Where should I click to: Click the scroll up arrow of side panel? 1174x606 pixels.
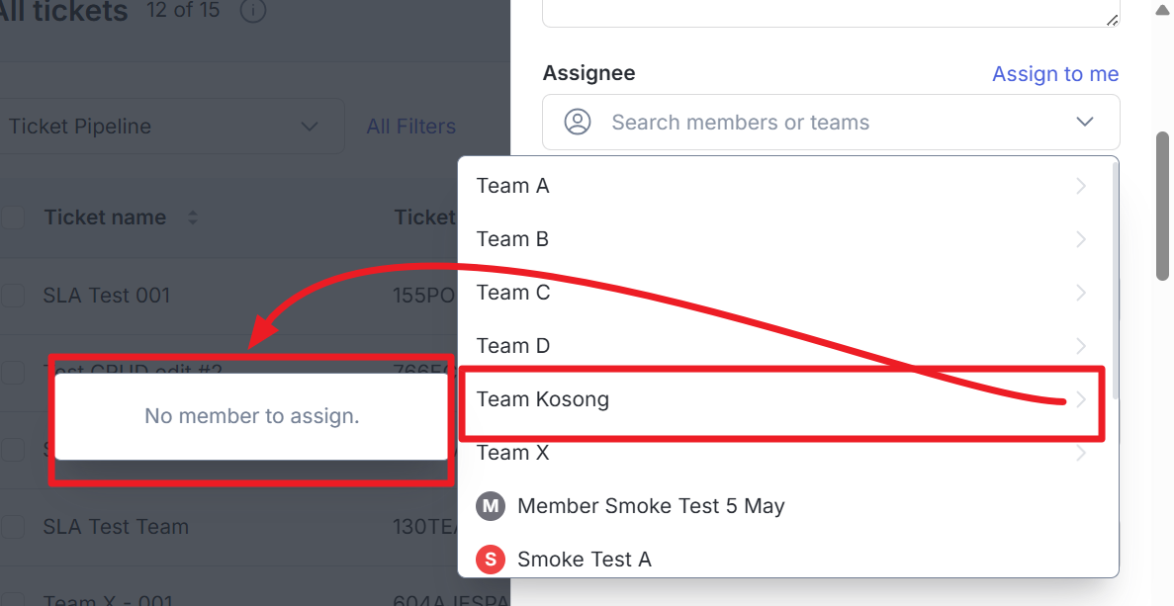1162,11
